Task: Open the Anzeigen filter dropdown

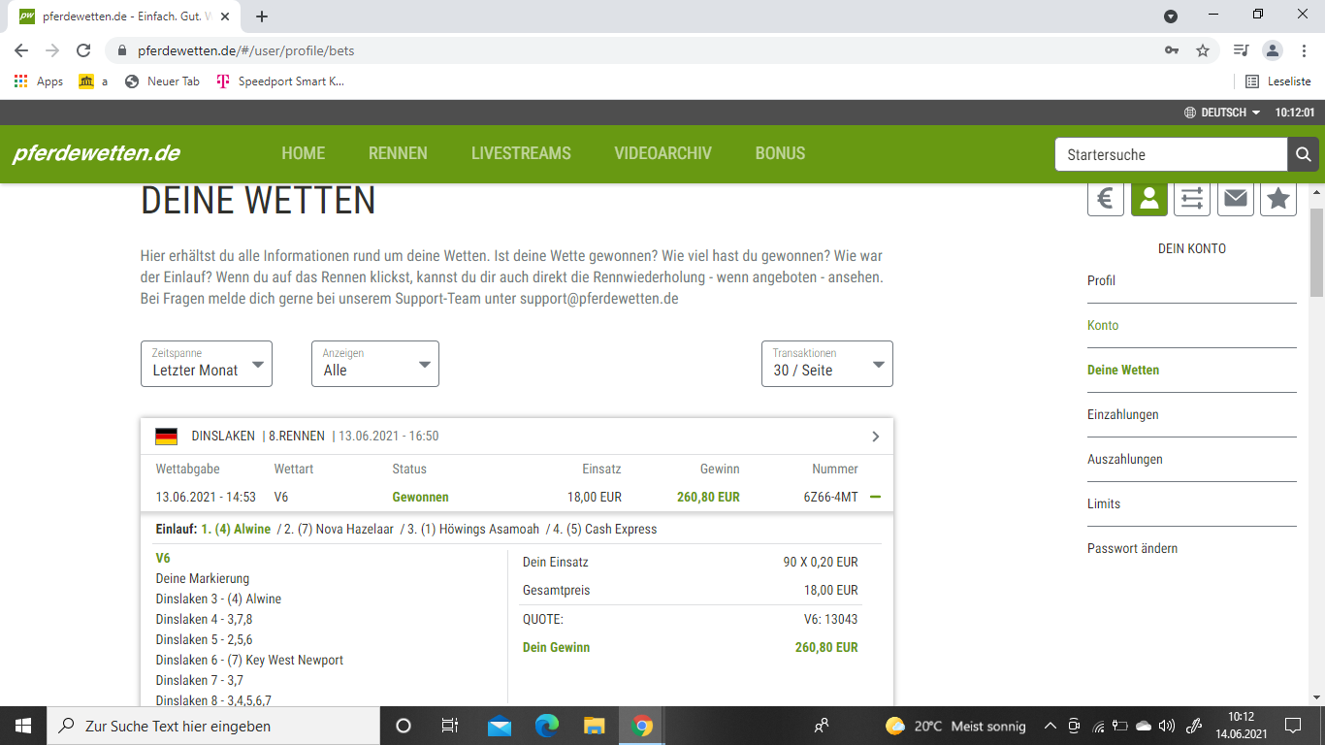Action: pyautogui.click(x=375, y=364)
